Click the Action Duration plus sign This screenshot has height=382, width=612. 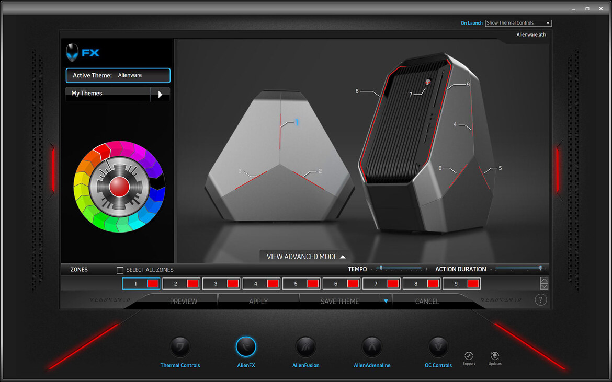tap(546, 269)
